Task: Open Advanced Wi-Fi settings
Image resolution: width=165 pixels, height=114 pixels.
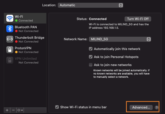Action: pos(141,107)
